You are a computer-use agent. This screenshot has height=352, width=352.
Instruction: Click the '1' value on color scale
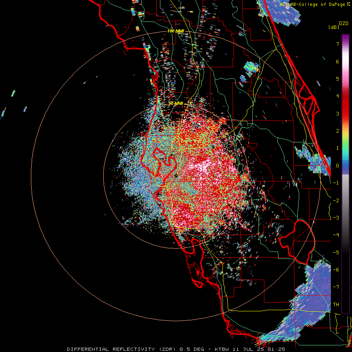coord(338,148)
